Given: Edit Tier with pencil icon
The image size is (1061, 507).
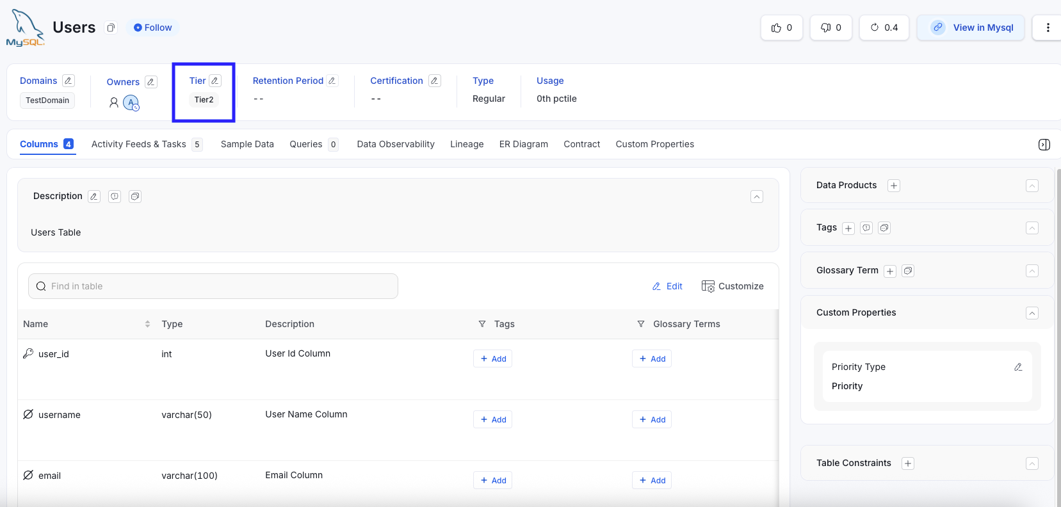Looking at the screenshot, I should 215,81.
